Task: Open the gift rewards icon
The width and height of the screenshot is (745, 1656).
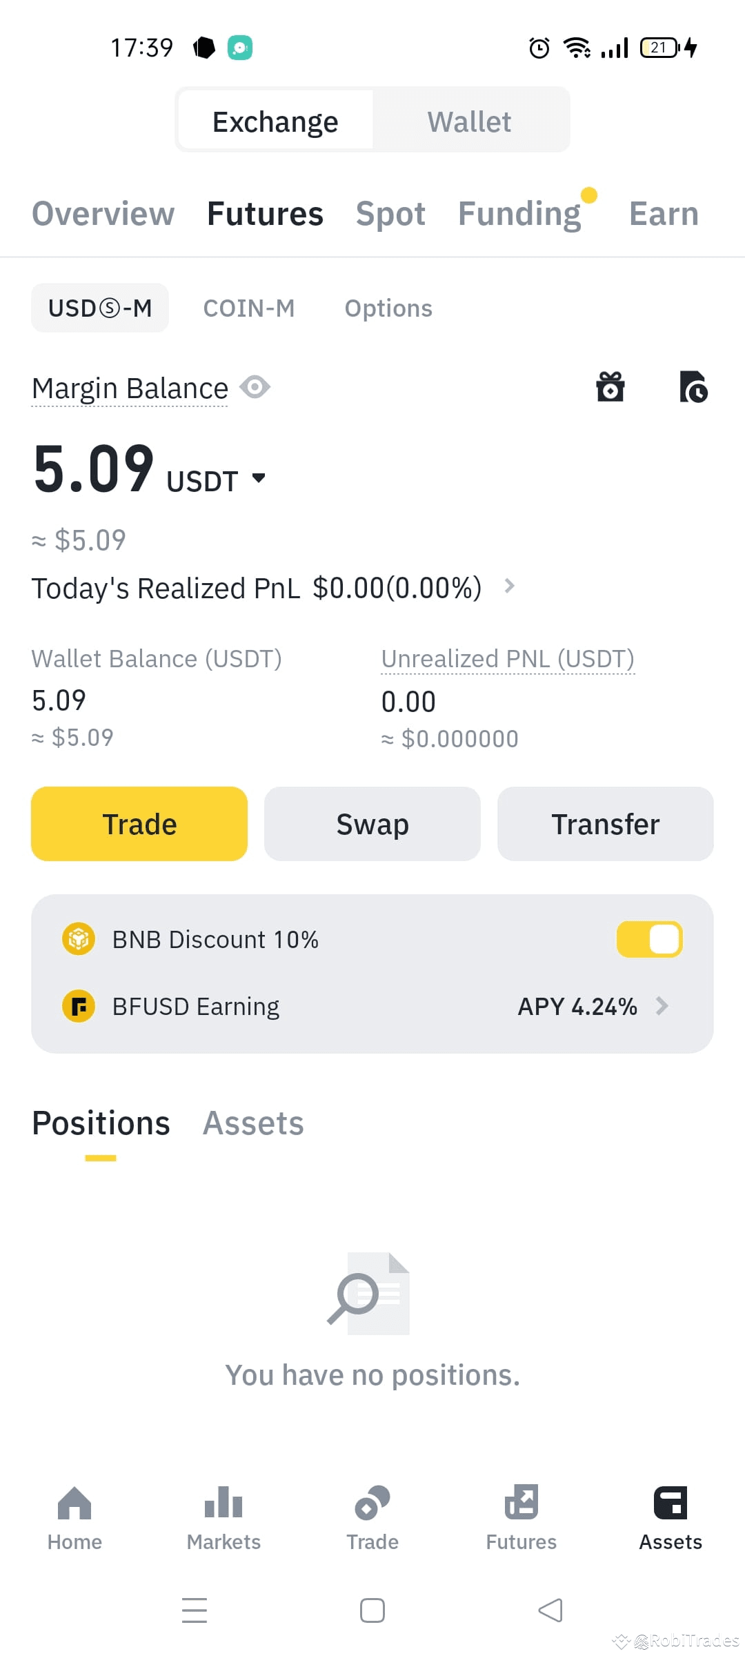Action: coord(610,386)
